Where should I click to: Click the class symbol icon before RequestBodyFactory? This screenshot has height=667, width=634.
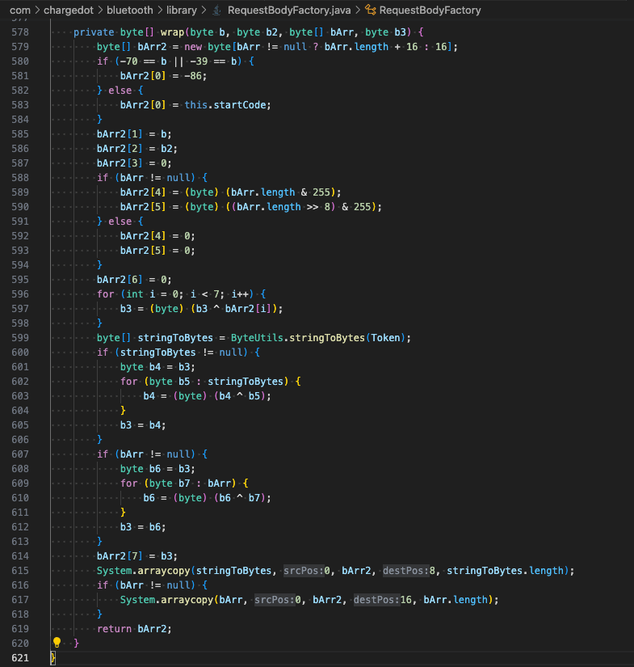click(371, 11)
